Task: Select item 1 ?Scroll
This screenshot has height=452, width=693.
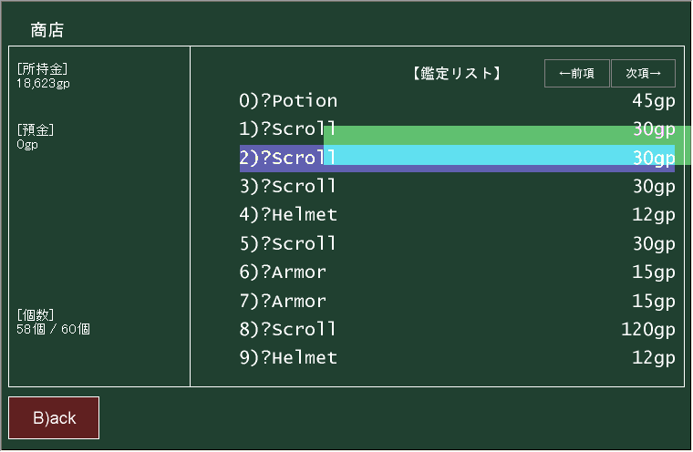Action: (x=288, y=129)
